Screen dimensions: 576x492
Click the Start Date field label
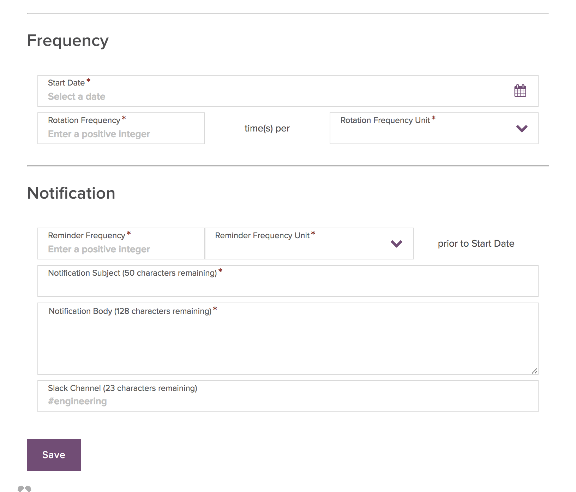pyautogui.click(x=66, y=83)
